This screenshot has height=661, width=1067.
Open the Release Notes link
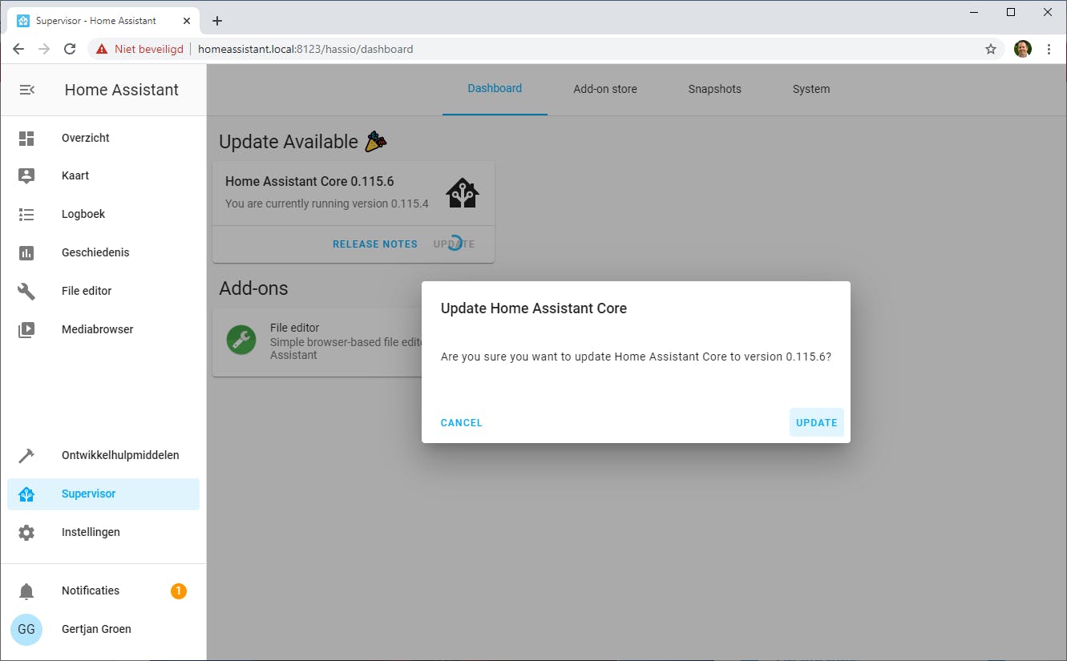pos(375,244)
